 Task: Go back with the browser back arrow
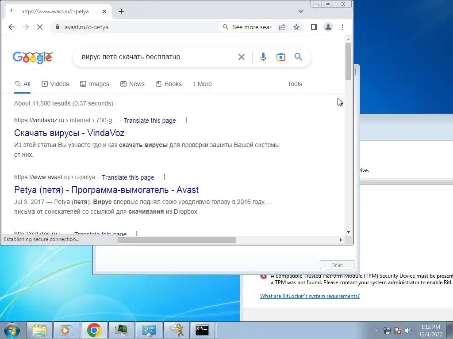click(11, 27)
